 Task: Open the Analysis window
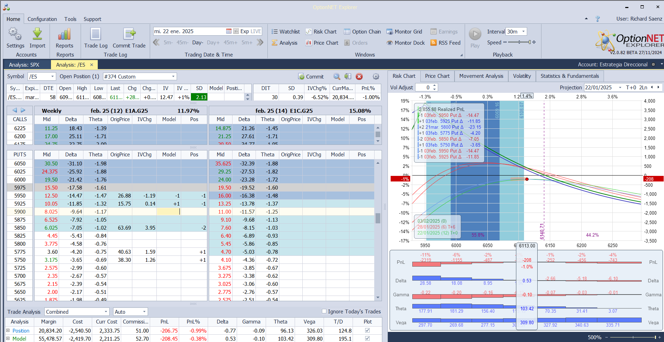coord(285,43)
